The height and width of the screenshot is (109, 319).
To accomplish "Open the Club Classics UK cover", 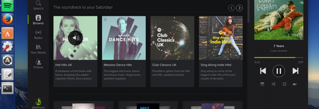I will tap(172, 38).
